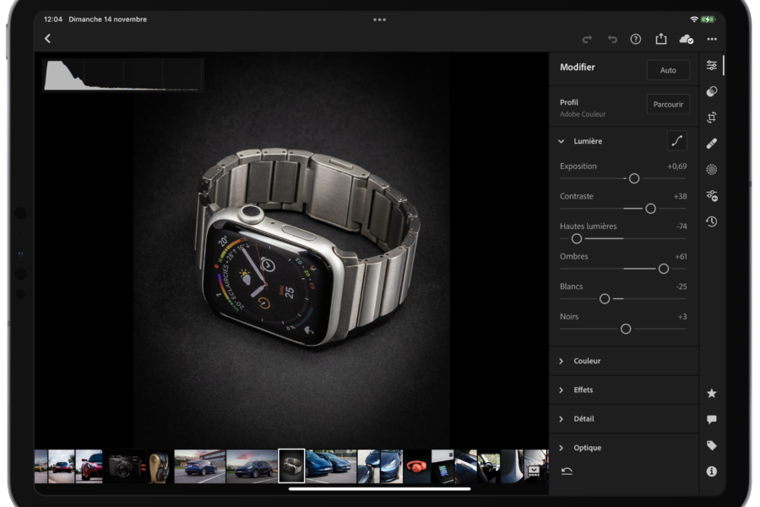This screenshot has width=760, height=507.
Task: Tap the three dots at top center
Action: tap(379, 20)
